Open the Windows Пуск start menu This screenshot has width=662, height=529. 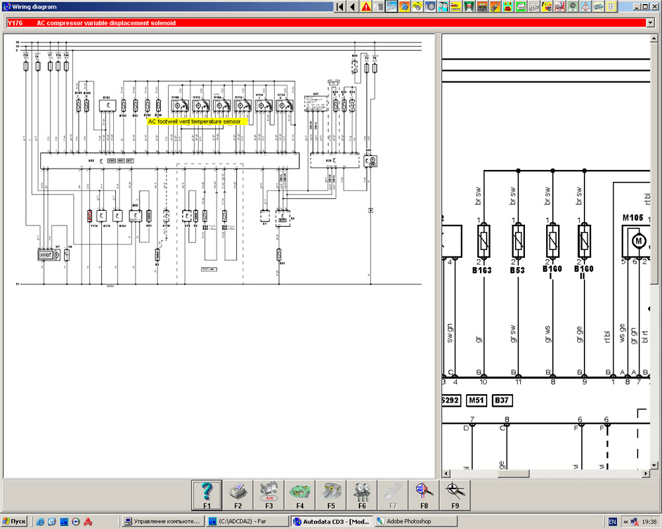[x=15, y=522]
